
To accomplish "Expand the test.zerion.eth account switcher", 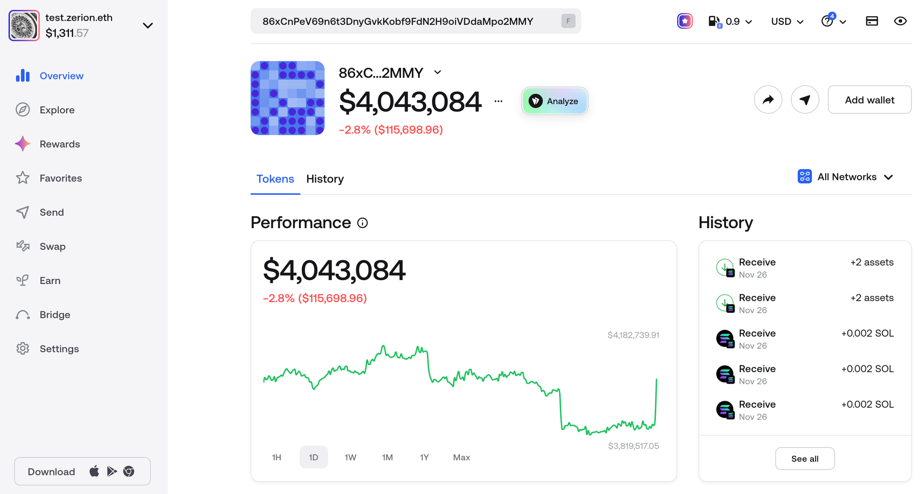I will (x=147, y=26).
